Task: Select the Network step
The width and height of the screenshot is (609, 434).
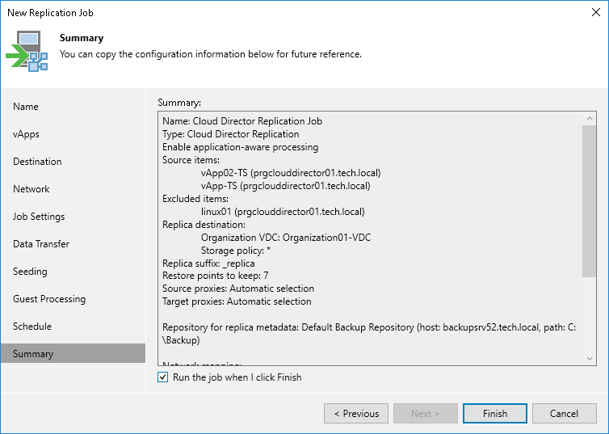Action: (31, 189)
